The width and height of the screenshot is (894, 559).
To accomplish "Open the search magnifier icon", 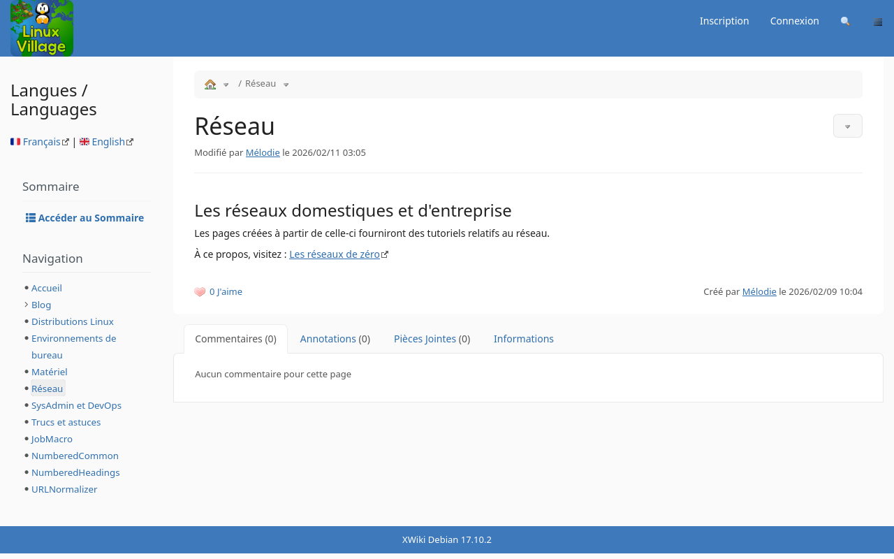I will point(845,22).
